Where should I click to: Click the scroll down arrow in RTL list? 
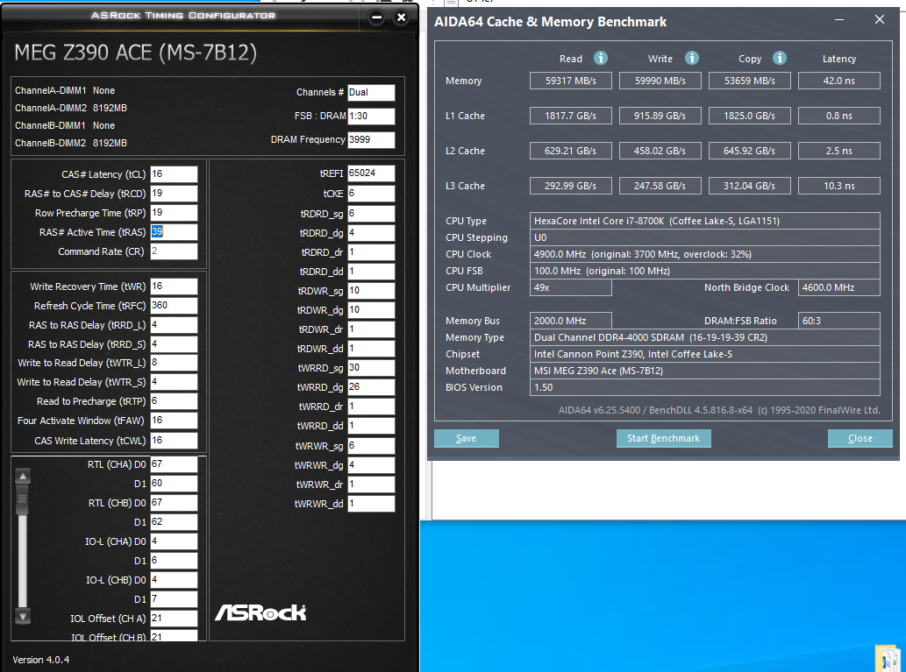point(23,617)
